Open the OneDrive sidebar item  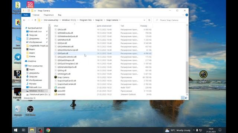tap(30, 61)
